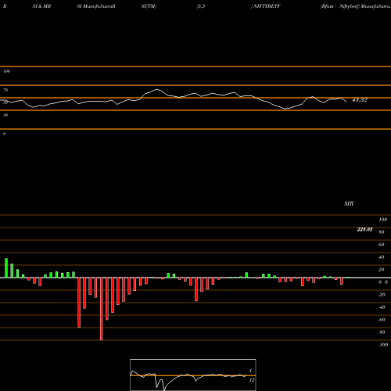Click the RSI axis label 70
391x391 pixels.
click(5, 90)
